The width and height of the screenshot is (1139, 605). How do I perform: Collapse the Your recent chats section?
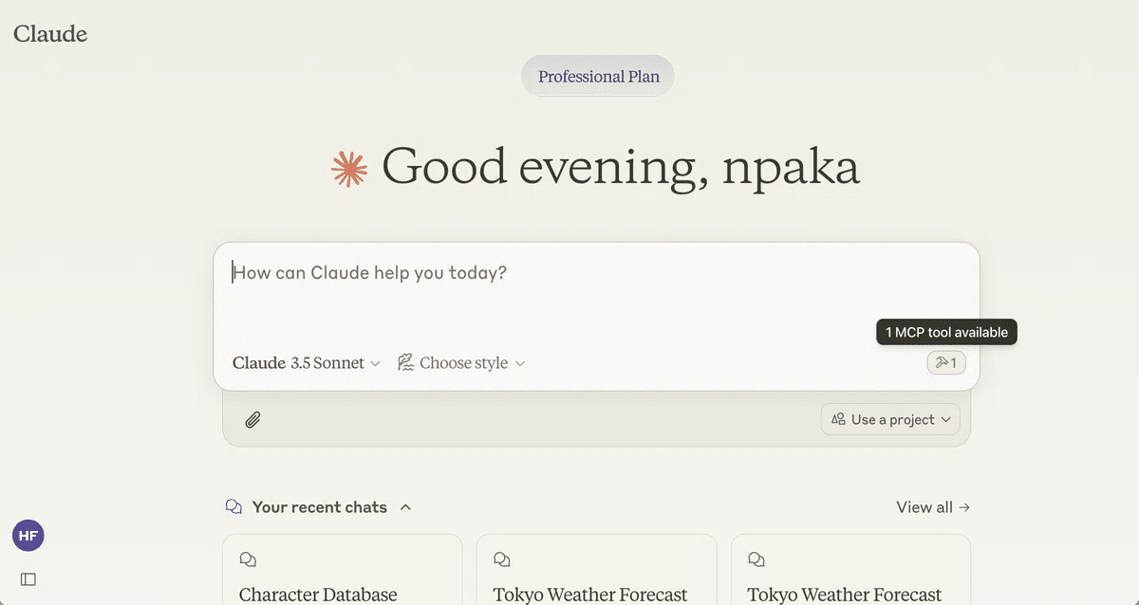point(406,506)
